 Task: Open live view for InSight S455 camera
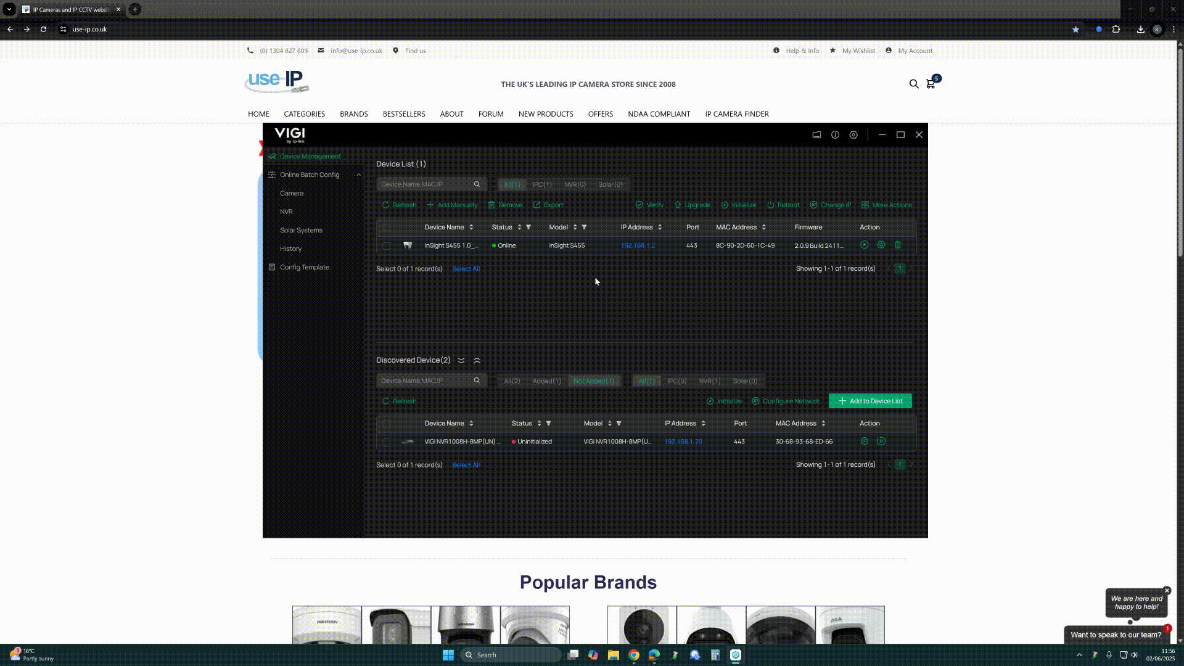coord(864,245)
